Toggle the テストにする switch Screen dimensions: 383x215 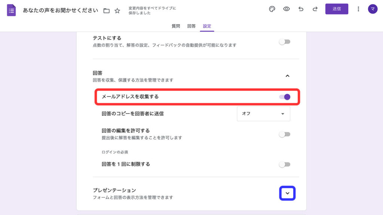coord(285,42)
